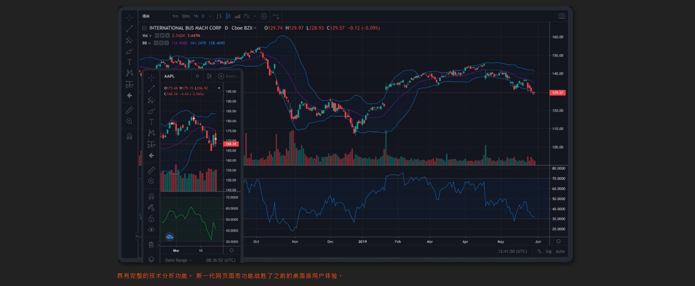Select the ruler measure tool in IBM chart

click(x=129, y=110)
